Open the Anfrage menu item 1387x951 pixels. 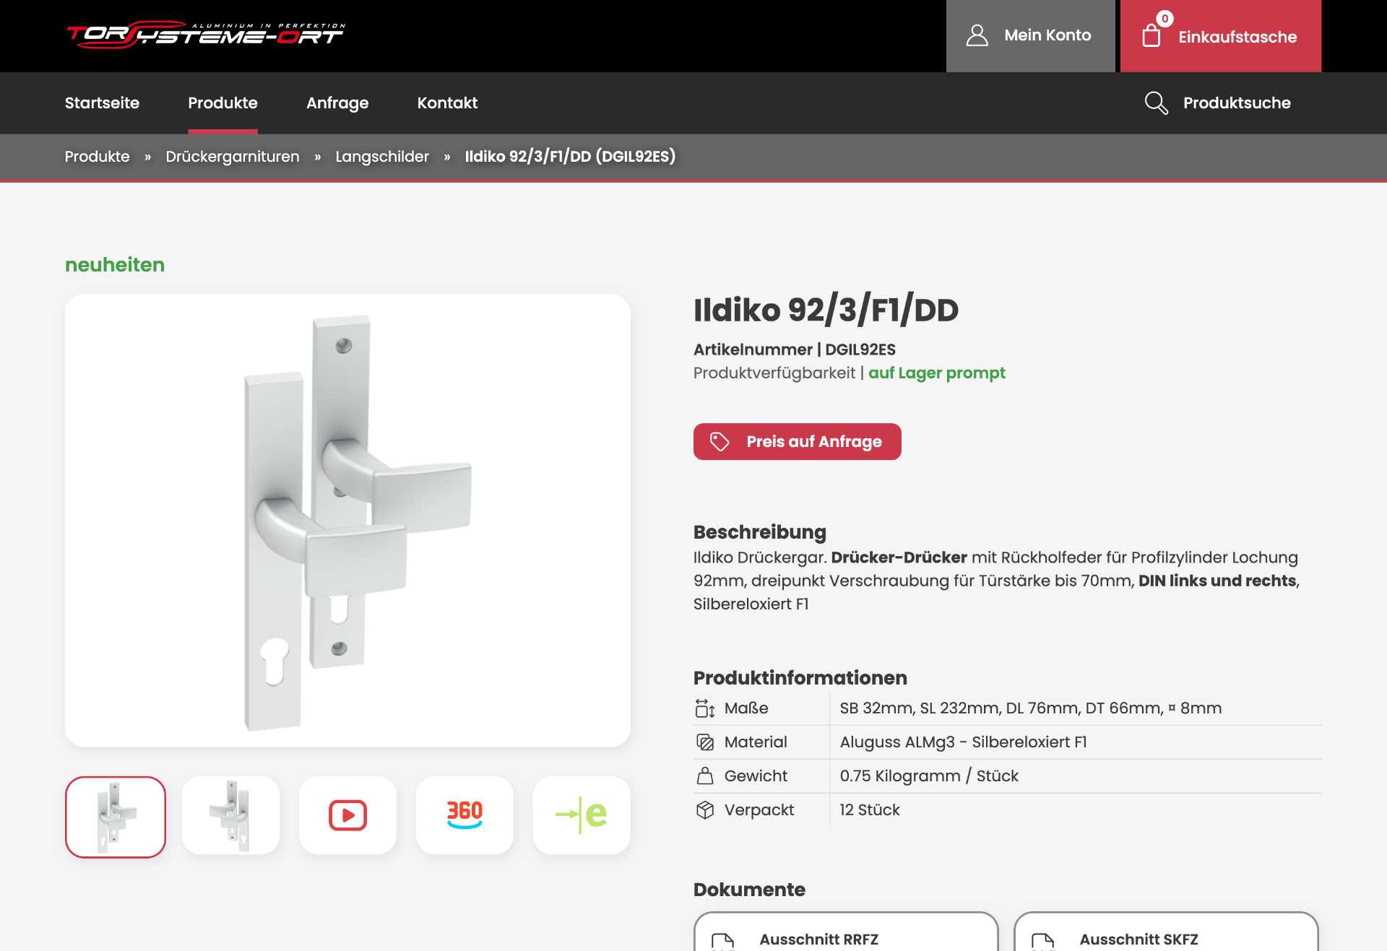[x=337, y=103]
